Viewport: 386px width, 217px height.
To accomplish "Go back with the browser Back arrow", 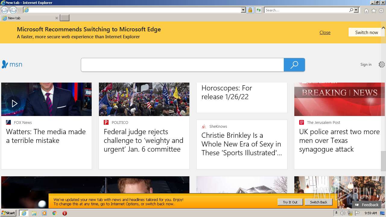I will (x=5, y=10).
